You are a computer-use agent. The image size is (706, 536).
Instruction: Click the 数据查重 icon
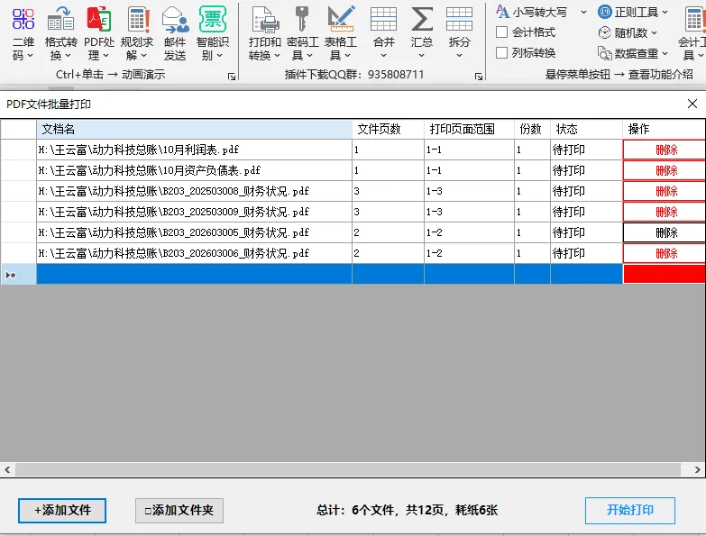tap(604, 53)
